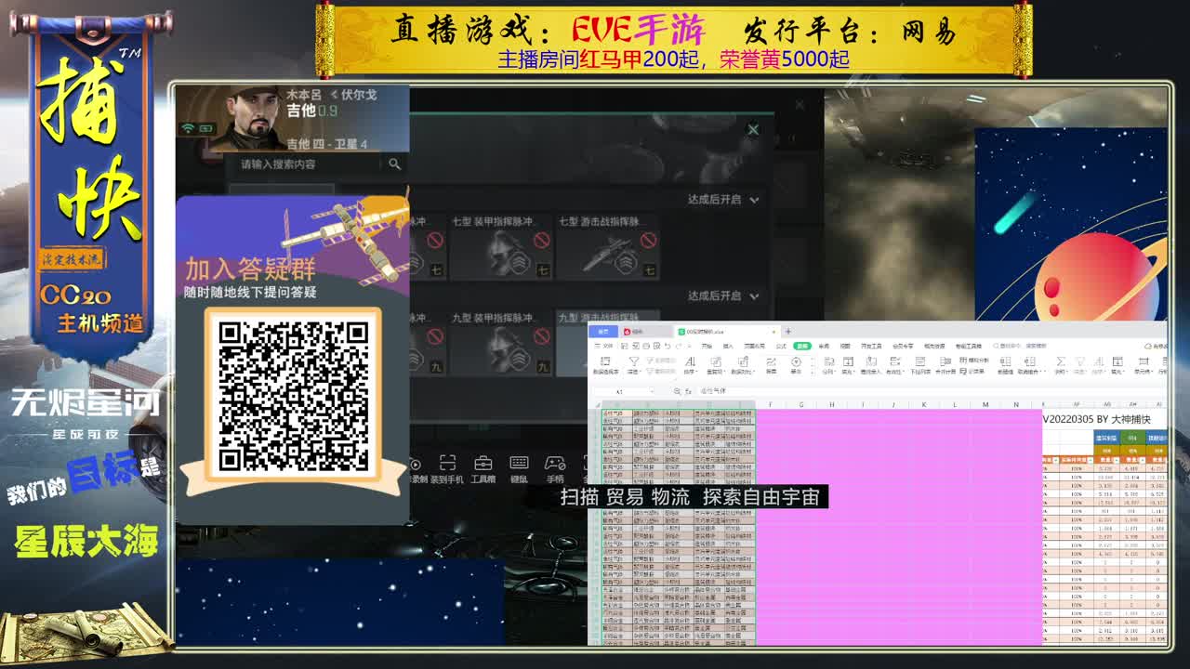The image size is (1190, 669).
Task: Click the 工具箱 toolbox icon in the overlay
Action: tap(483, 465)
